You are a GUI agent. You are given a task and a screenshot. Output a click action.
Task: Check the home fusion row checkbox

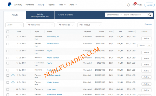click(x=8, y=90)
